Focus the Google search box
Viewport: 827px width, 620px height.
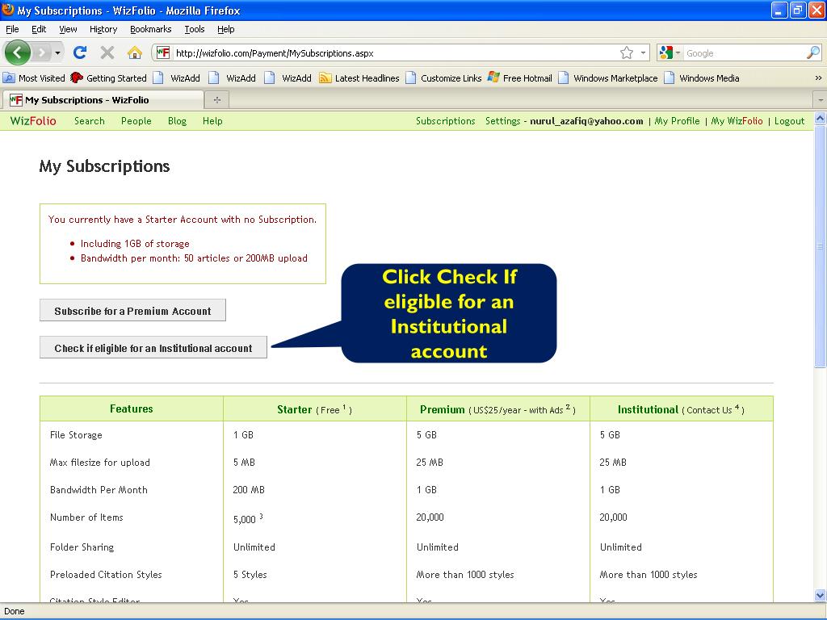coord(745,53)
